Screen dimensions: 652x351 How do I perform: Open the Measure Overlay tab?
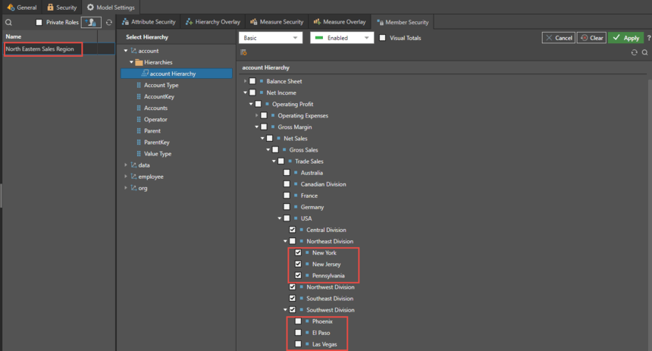[x=340, y=22]
